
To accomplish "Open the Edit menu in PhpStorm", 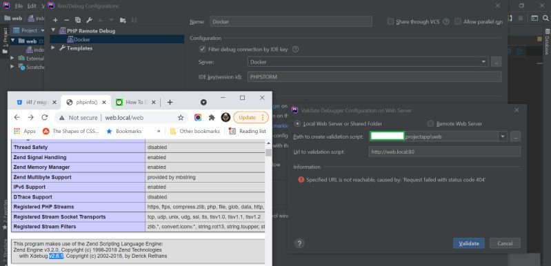I will click(32, 6).
